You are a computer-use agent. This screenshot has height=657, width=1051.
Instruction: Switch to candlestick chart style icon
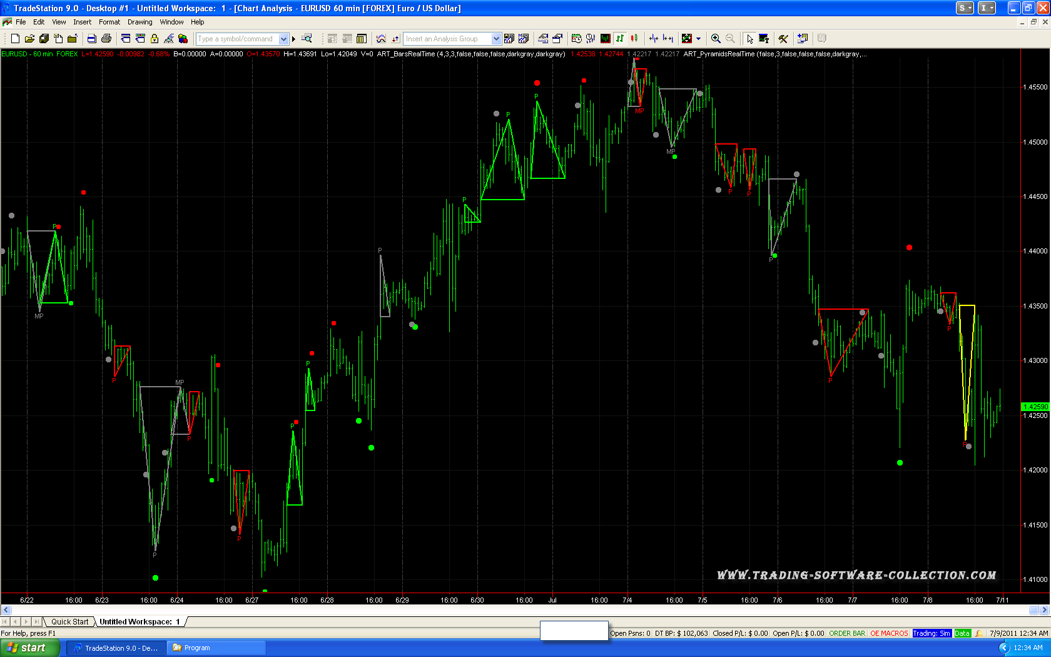pyautogui.click(x=634, y=39)
